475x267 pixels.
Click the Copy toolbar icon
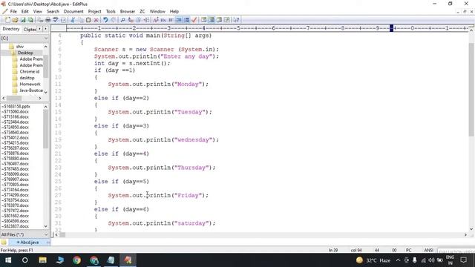(x=81, y=20)
